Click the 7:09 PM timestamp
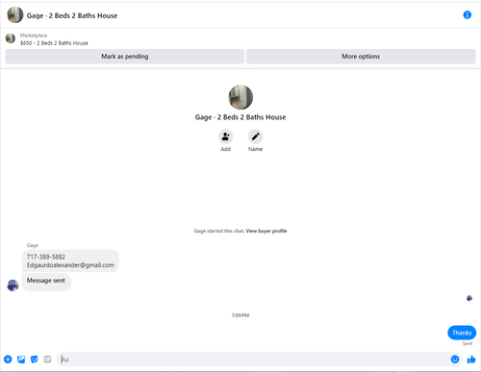481x372 pixels. (240, 315)
